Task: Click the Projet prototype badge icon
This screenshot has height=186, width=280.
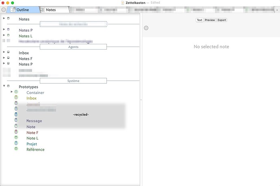Action: coord(16,143)
